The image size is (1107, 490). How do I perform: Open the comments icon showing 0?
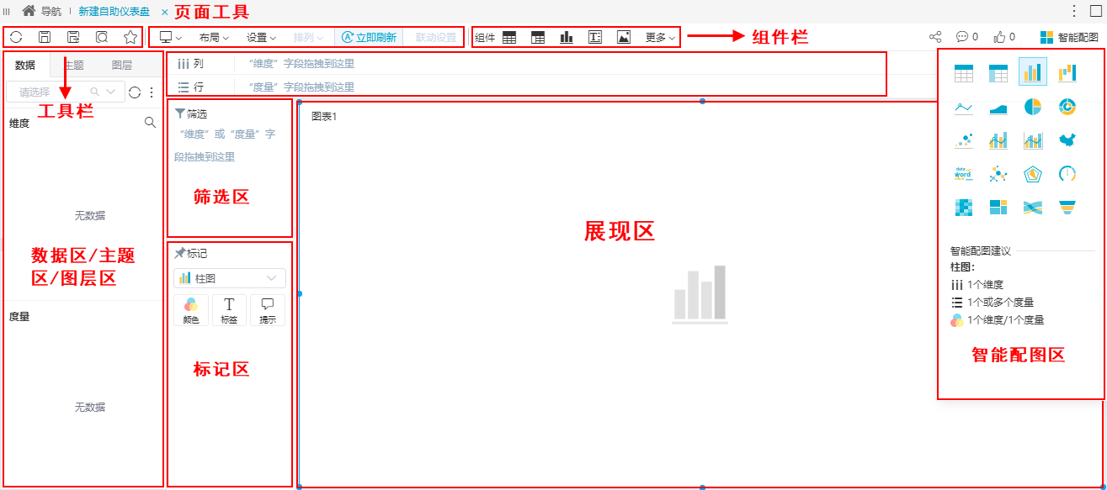coord(967,37)
